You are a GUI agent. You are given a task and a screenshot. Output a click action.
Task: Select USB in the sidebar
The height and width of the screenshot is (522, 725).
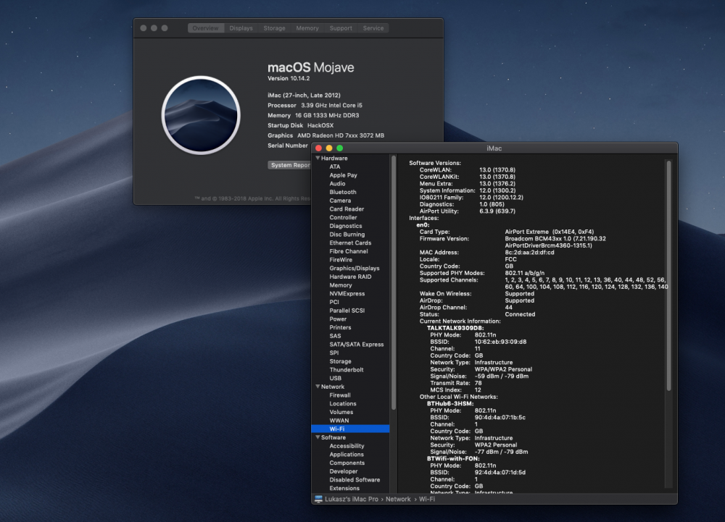335,378
